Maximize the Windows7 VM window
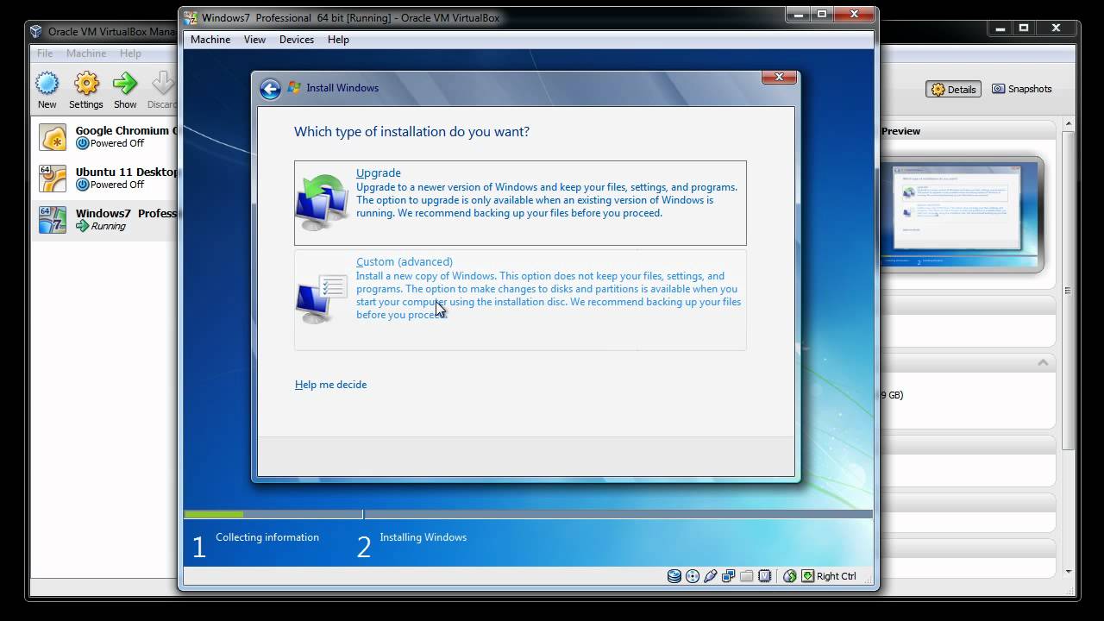Image resolution: width=1104 pixels, height=621 pixels. 822,15
